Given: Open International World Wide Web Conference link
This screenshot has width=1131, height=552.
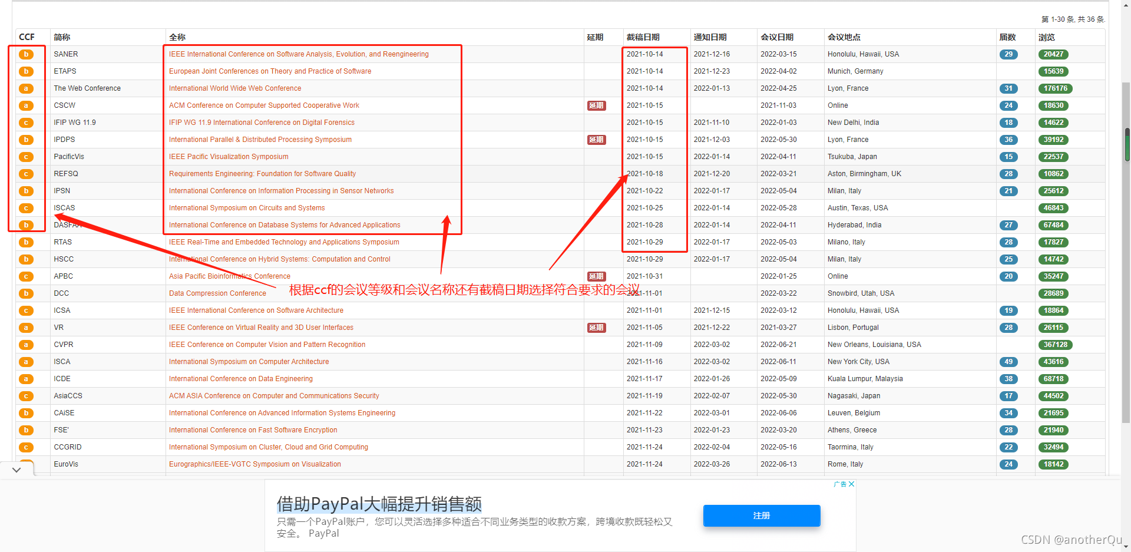Looking at the screenshot, I should coord(235,88).
